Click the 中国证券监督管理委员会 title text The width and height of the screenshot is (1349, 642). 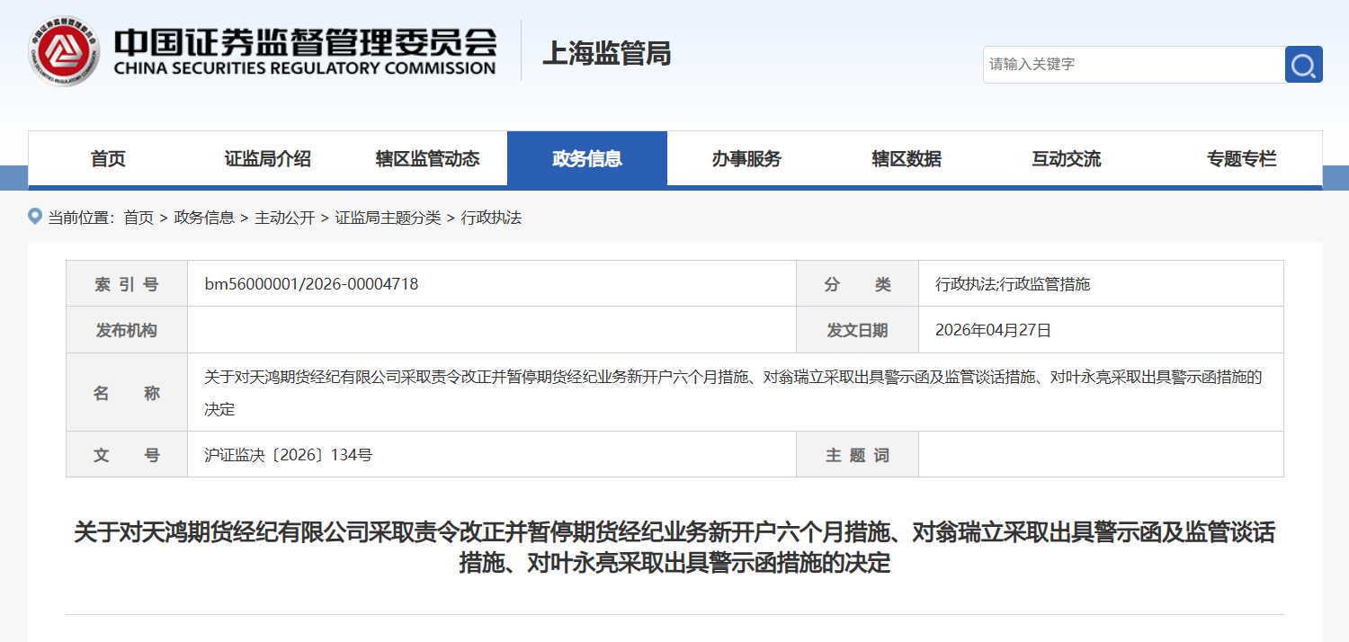[306, 42]
